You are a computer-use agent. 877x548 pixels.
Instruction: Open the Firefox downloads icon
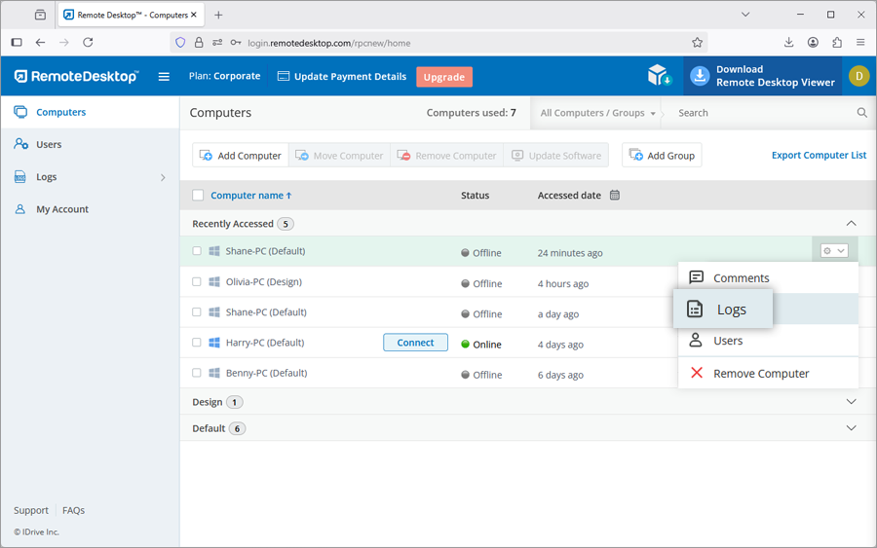[x=788, y=43]
